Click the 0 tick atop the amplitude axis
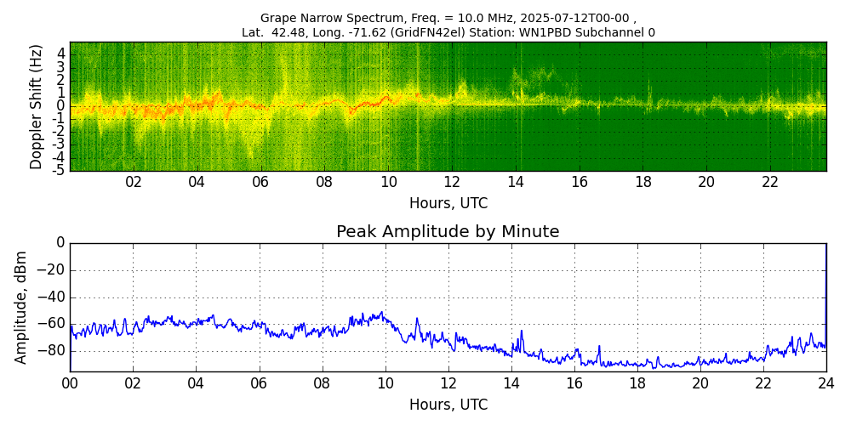Viewport: 851px width, 425px height. coord(60,243)
